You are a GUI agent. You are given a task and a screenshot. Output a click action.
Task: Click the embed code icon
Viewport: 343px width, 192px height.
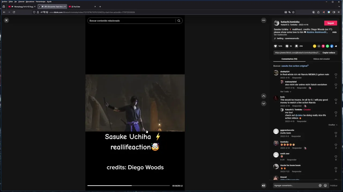pos(319,46)
